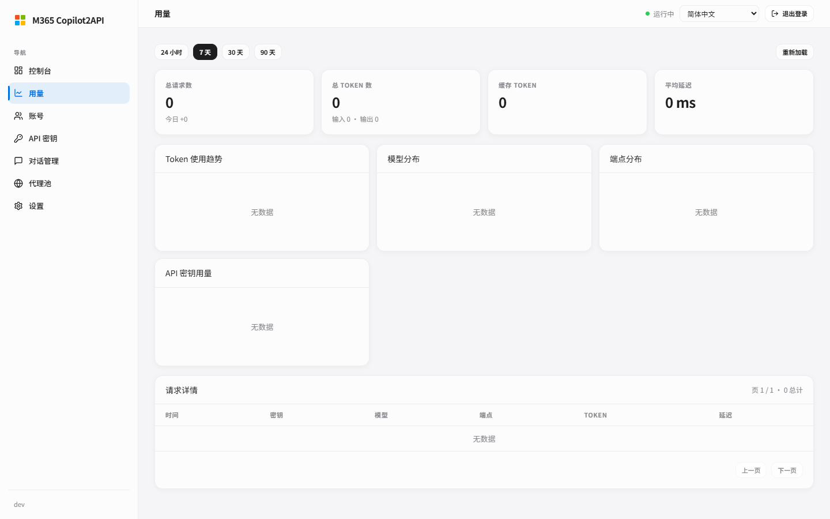Open the 设置 menu label

pos(36,206)
